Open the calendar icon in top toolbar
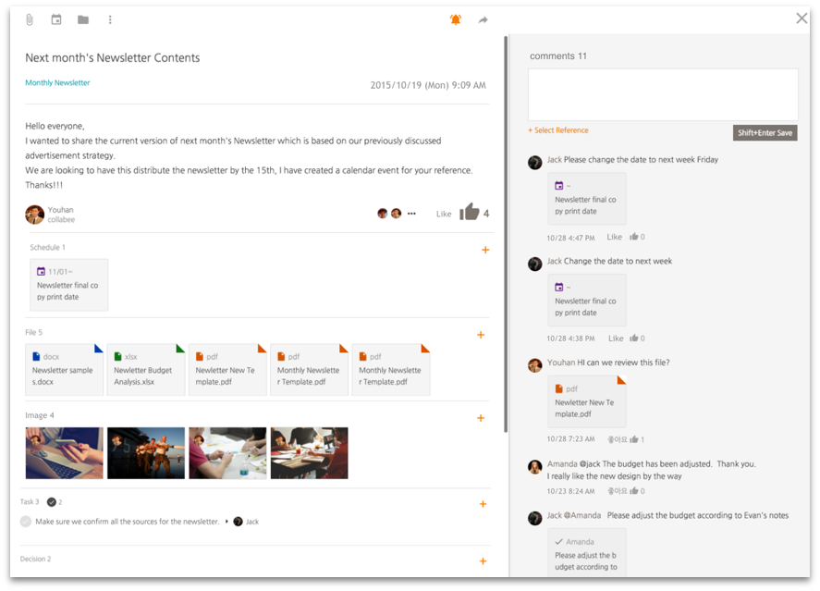The width and height of the screenshot is (820, 591). tap(56, 19)
